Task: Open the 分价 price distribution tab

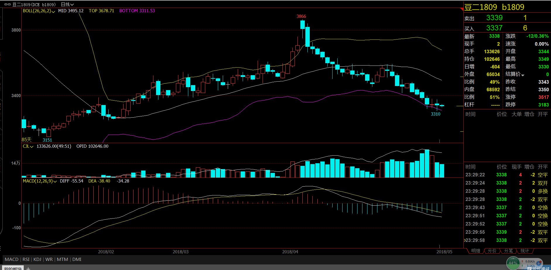Action: tap(492, 251)
